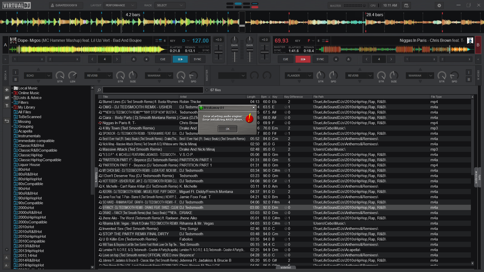Viewport: 484px width, 272px height.
Task: Select the Deck A letter button
Action: (5, 45)
